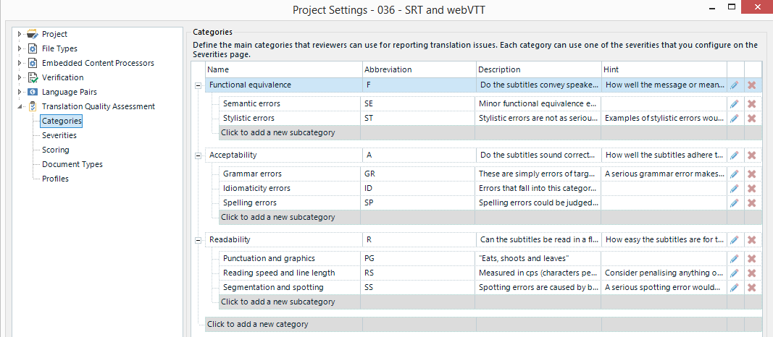
Task: Edit the Acceptability category
Action: tap(735, 155)
